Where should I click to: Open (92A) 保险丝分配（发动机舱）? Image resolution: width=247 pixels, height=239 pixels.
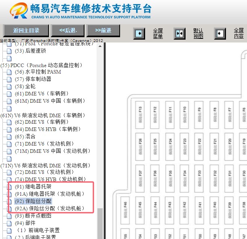[x=50, y=208]
